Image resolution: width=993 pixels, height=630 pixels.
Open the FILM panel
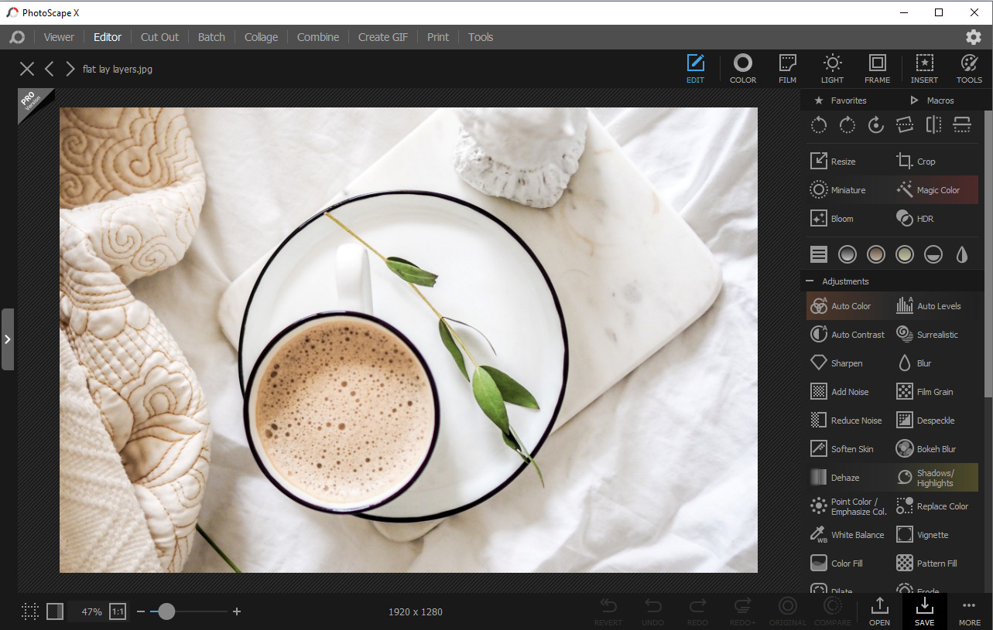coord(787,69)
